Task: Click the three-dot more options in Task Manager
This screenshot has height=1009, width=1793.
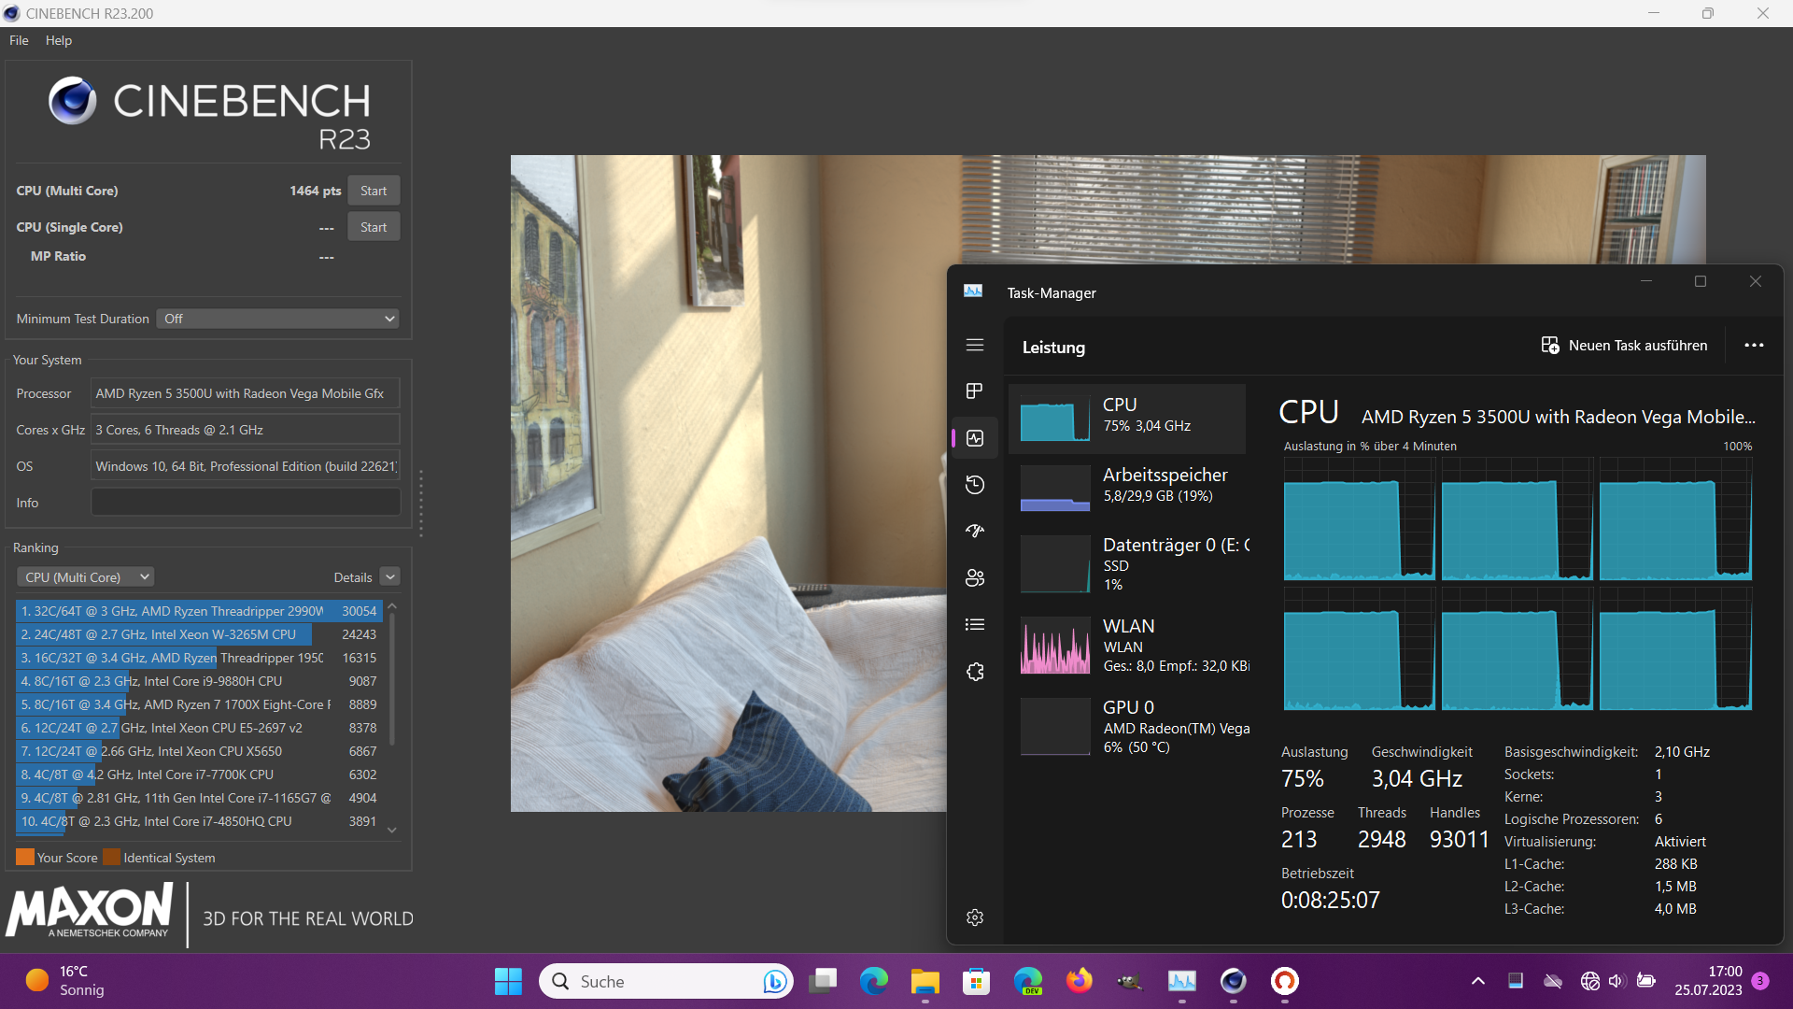Action: 1754,346
